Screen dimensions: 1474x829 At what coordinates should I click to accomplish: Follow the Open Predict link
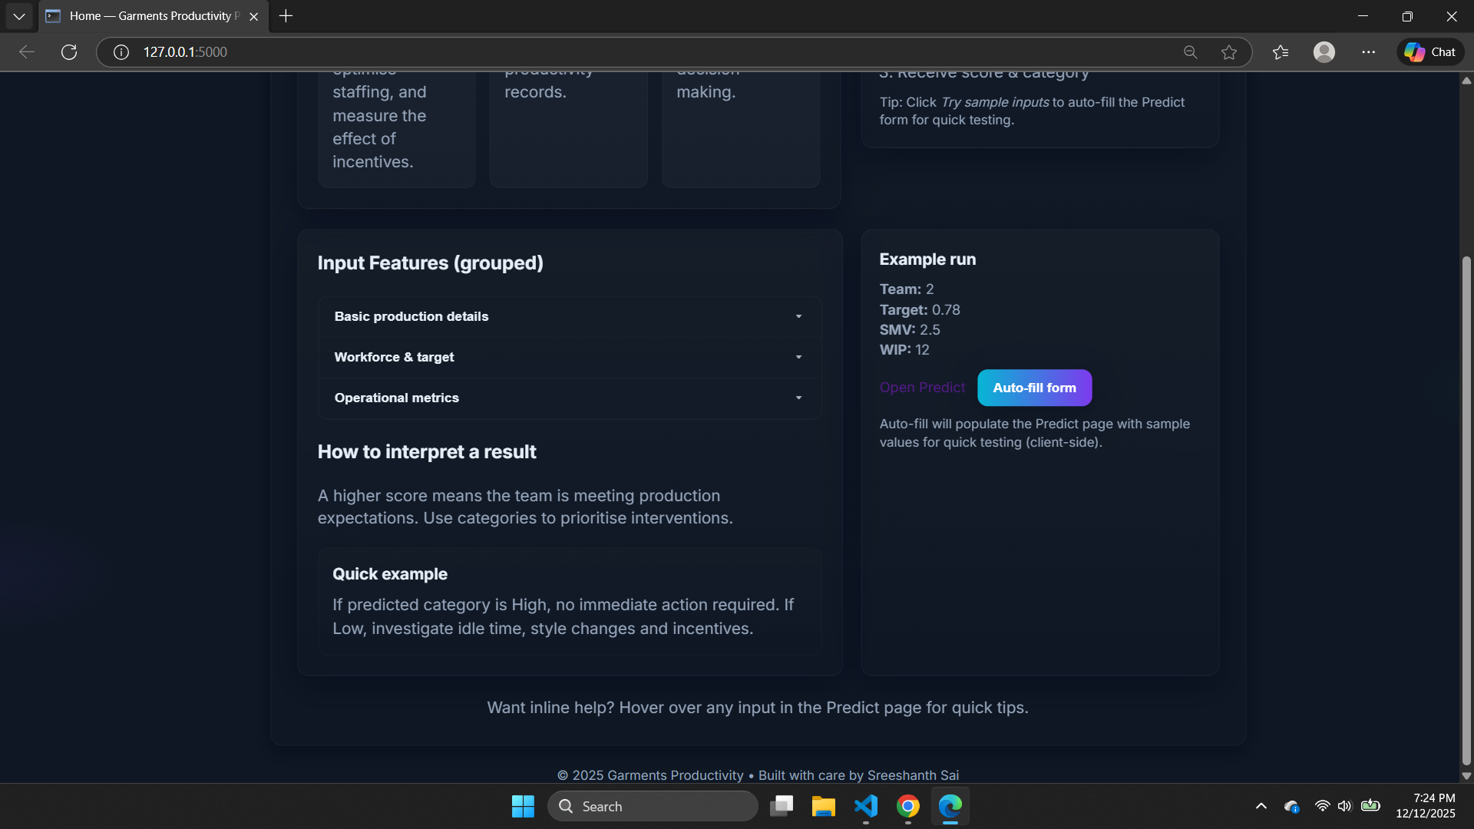coord(922,388)
